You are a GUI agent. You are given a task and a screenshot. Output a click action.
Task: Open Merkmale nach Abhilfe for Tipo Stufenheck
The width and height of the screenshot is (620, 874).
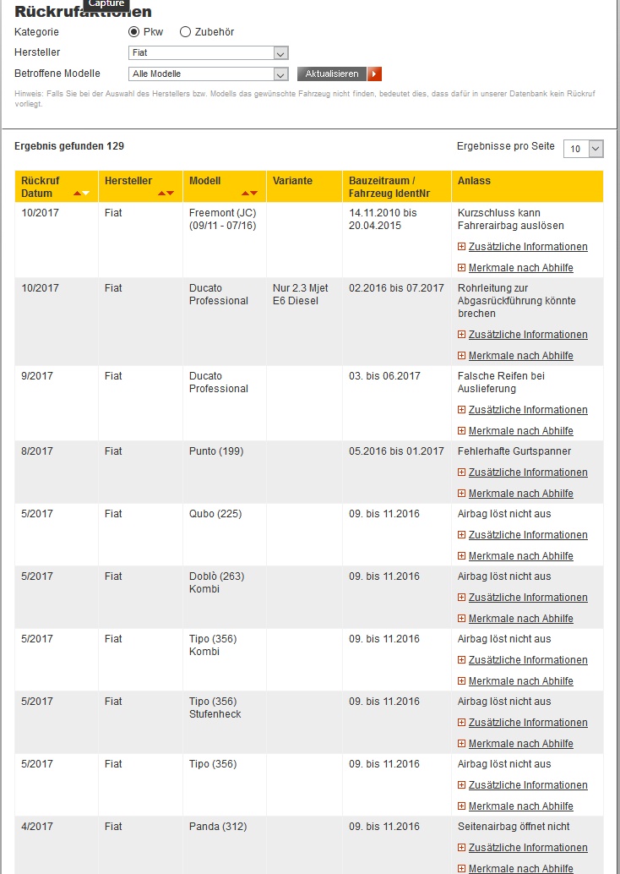520,744
